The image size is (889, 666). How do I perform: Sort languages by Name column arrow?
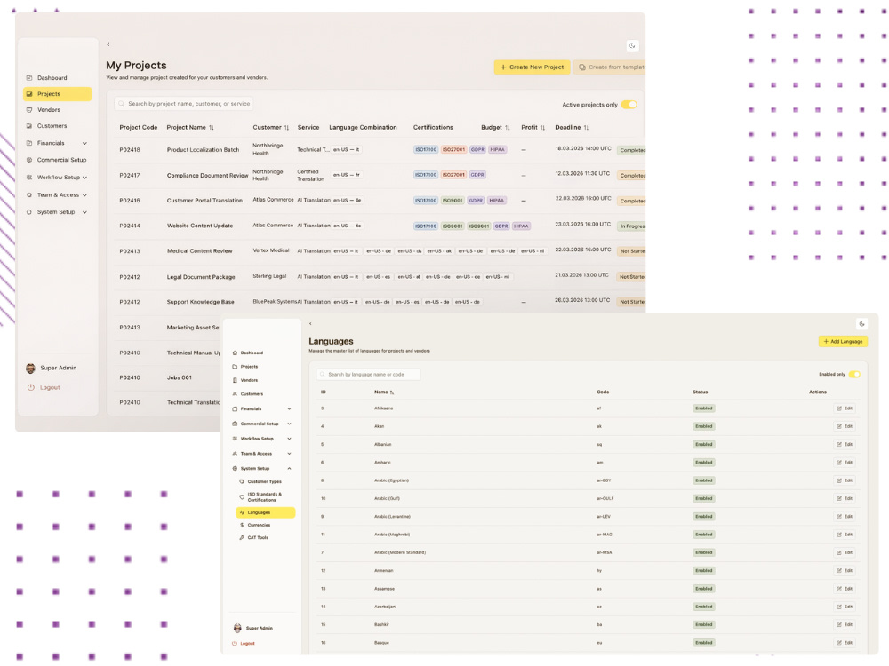coord(392,392)
